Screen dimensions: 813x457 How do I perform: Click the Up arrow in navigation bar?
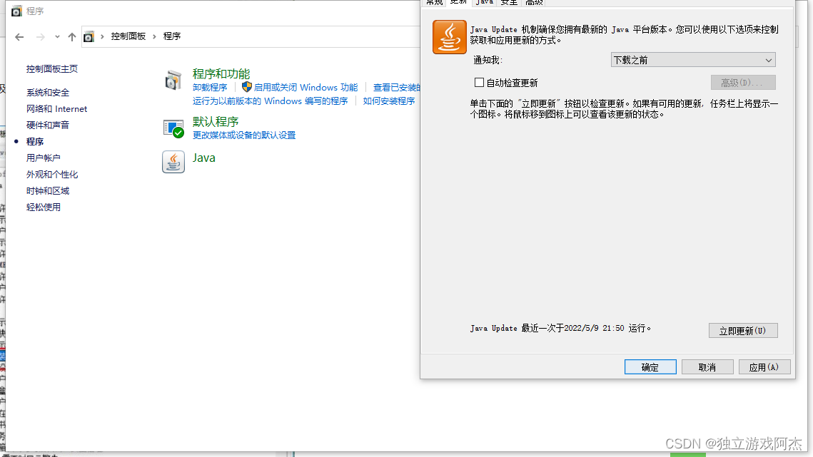tap(72, 37)
